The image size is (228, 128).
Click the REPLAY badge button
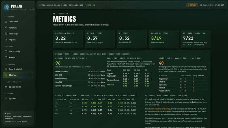192,5
